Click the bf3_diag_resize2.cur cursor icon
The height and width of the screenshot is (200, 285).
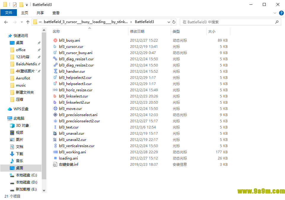(55, 65)
